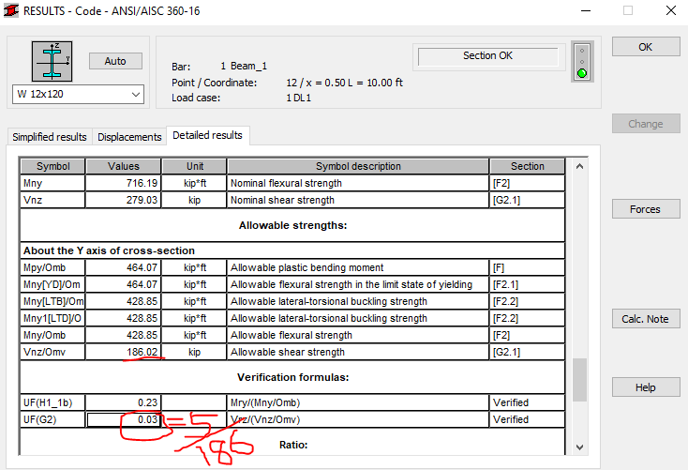Select the Mny value 716.19 cell
The height and width of the screenshot is (470, 688).
tap(124, 183)
